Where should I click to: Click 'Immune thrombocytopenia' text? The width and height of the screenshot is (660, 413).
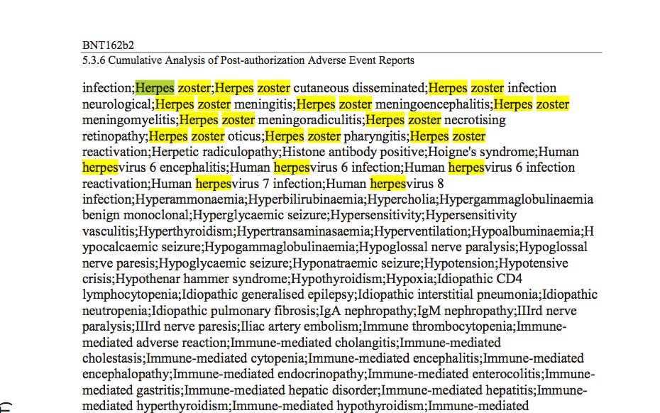point(438,326)
